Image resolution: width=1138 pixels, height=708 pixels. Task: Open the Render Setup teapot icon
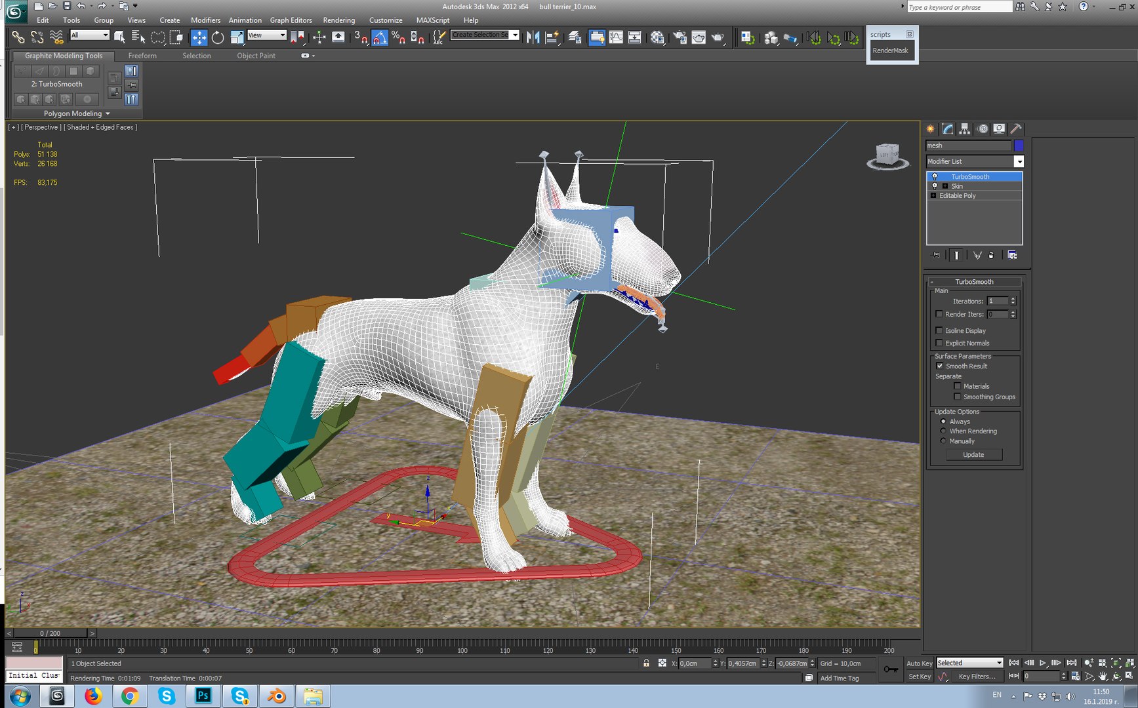(680, 37)
